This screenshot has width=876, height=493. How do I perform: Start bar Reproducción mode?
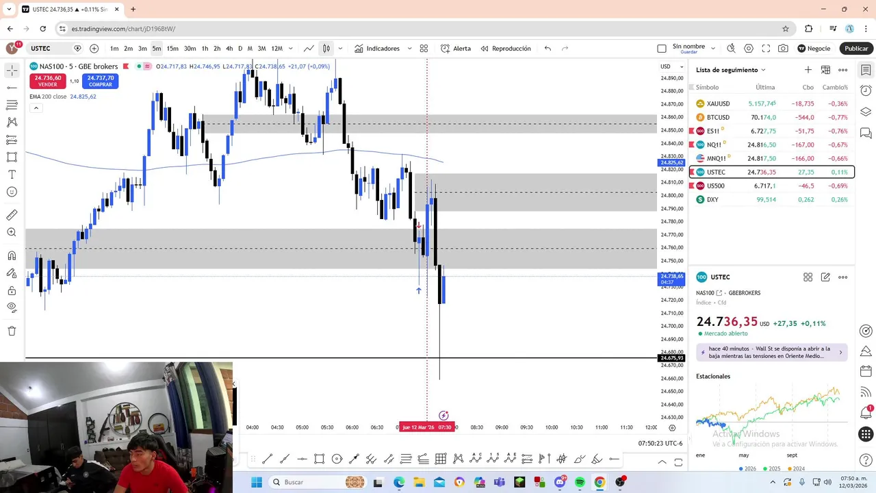[506, 49]
